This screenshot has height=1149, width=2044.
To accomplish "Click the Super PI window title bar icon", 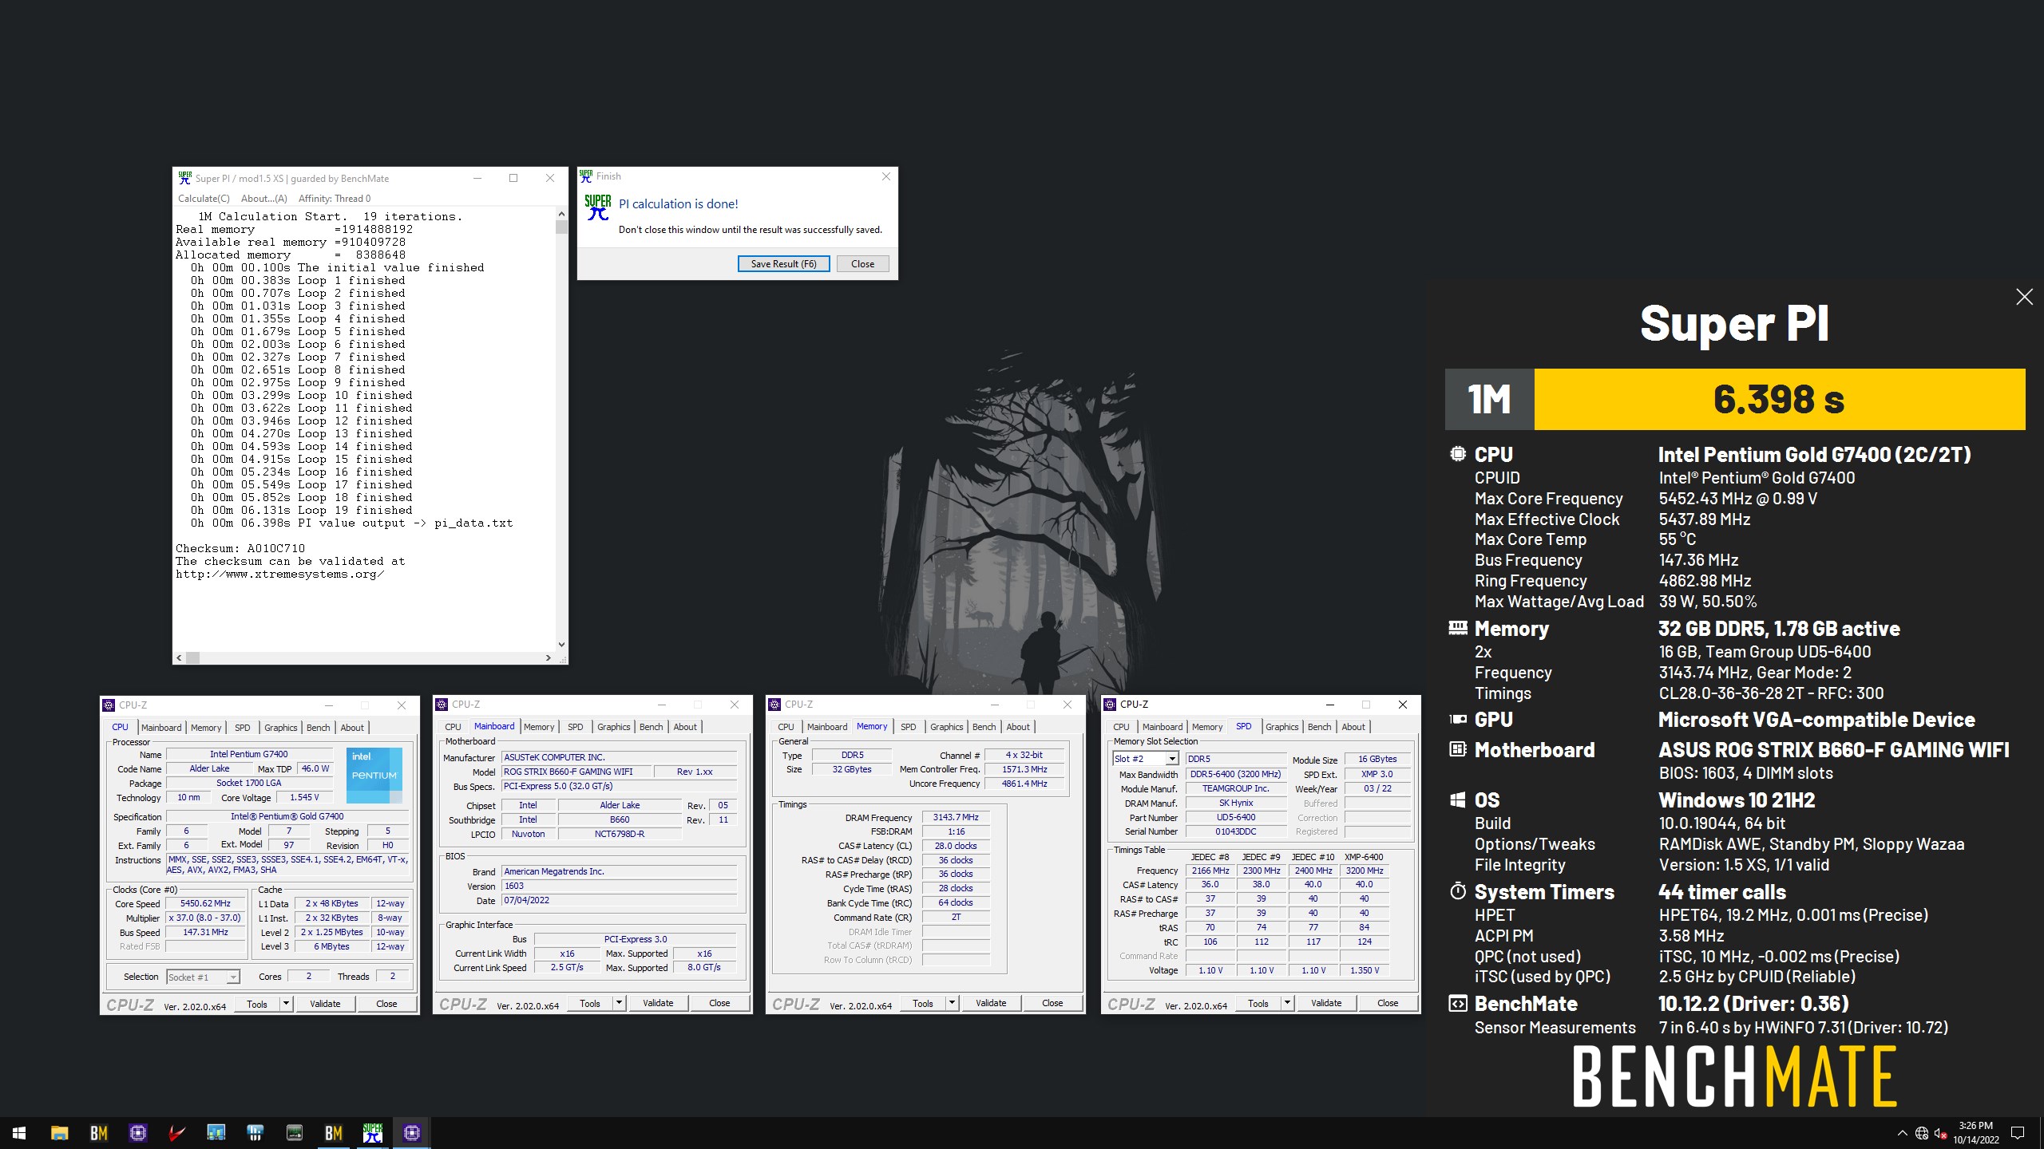I will coord(184,178).
